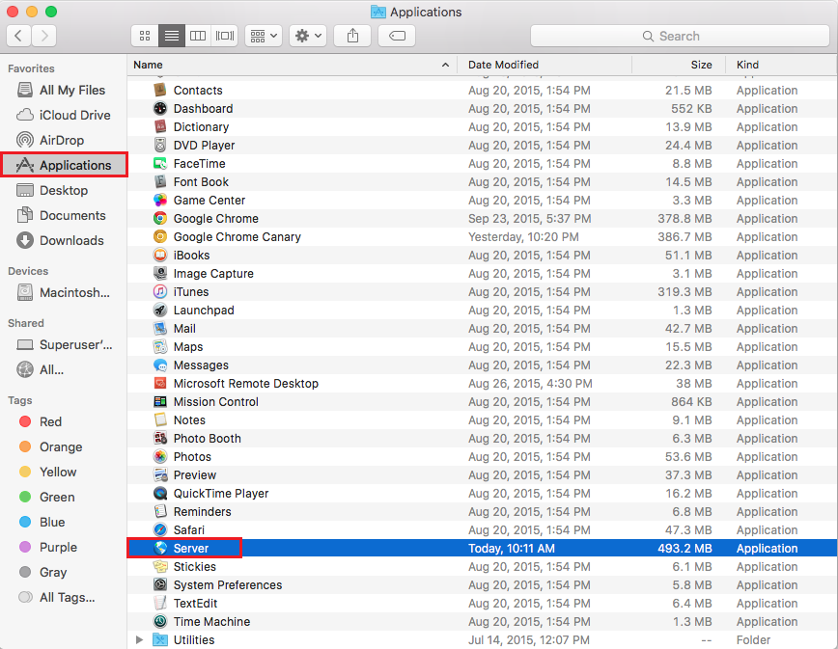
Task: Switch to icon view
Action: tap(145, 36)
